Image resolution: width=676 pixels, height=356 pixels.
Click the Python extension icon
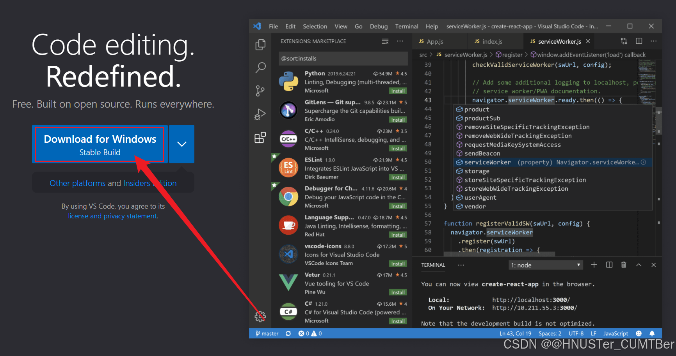[x=288, y=81]
